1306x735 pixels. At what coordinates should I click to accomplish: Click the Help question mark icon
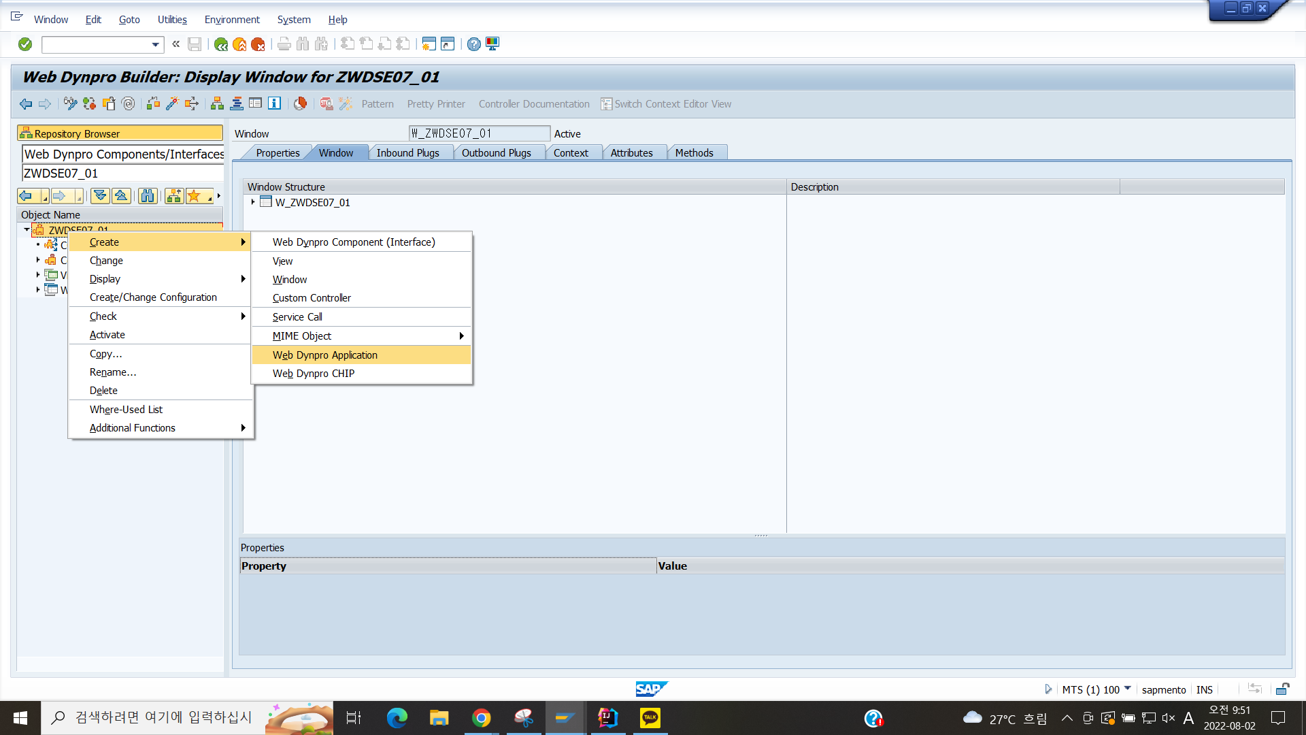coord(474,44)
